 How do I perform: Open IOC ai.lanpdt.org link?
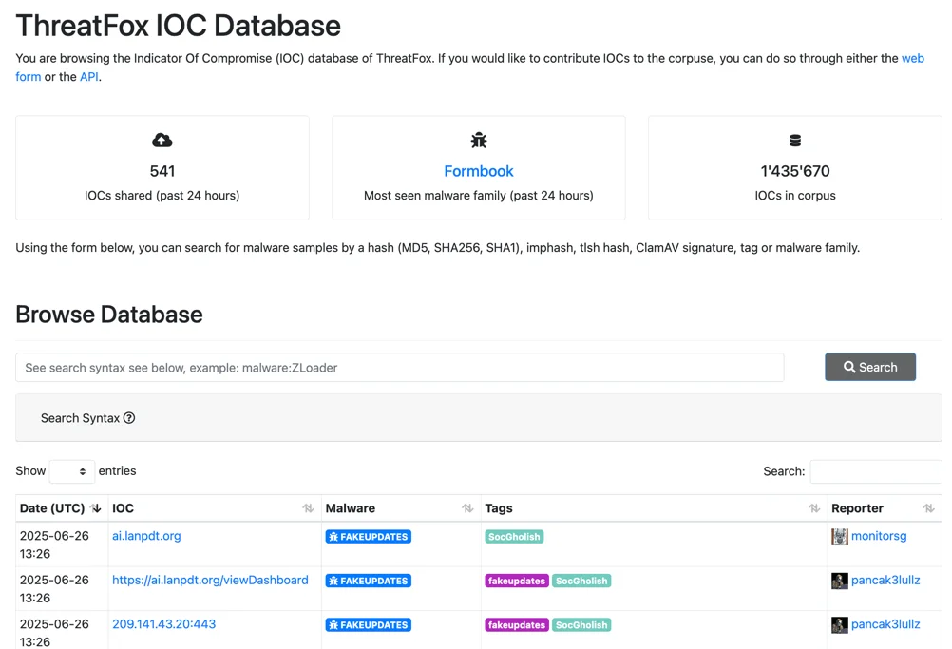click(x=146, y=536)
